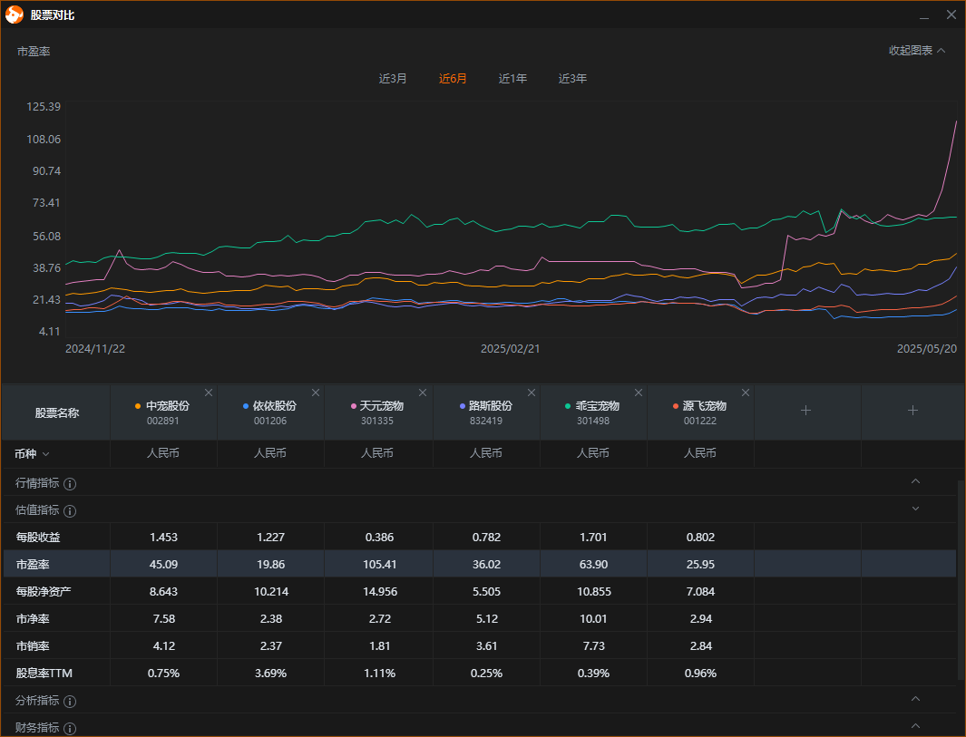The image size is (966, 737).
Task: Expand the 行情指标 section chevron
Action: tap(915, 481)
